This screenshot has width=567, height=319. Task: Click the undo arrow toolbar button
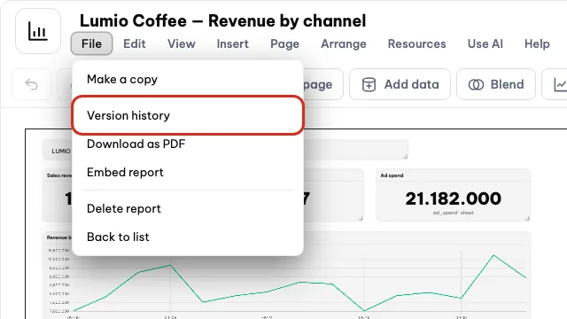click(x=32, y=84)
